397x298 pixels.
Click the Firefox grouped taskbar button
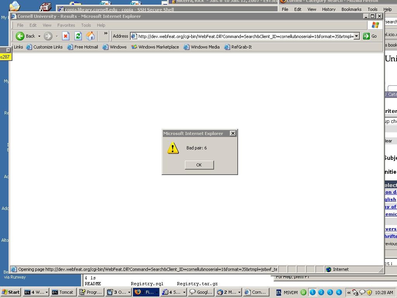(146, 292)
